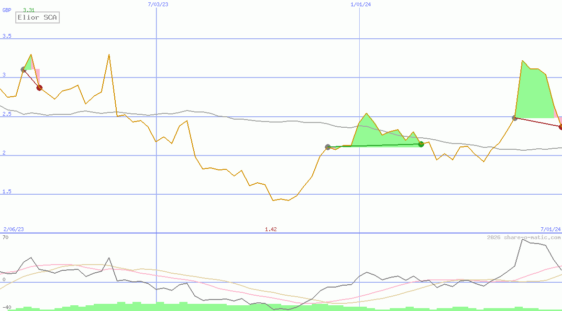Select the 7/03/23 date marker label
This screenshot has height=311, width=562.
(x=158, y=4)
